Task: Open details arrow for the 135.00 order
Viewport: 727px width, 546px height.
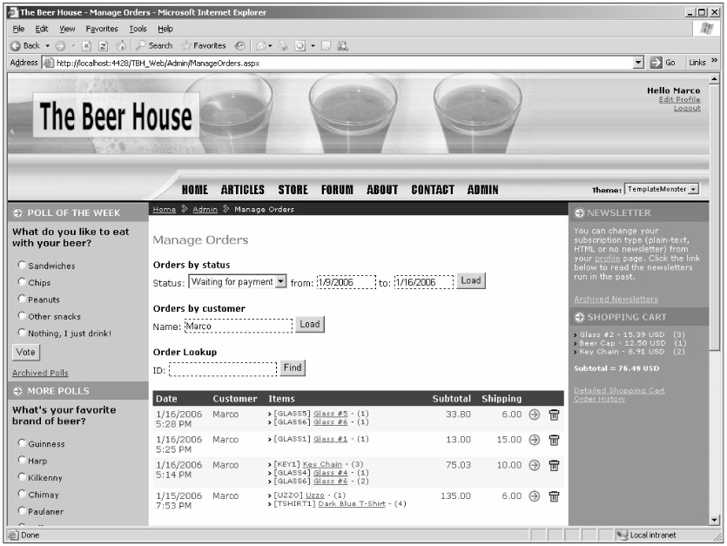Action: click(x=535, y=495)
